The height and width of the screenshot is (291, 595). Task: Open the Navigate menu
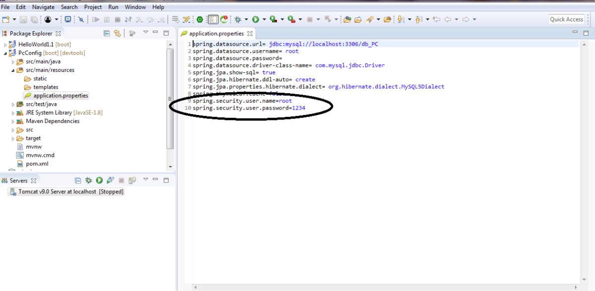(44, 7)
